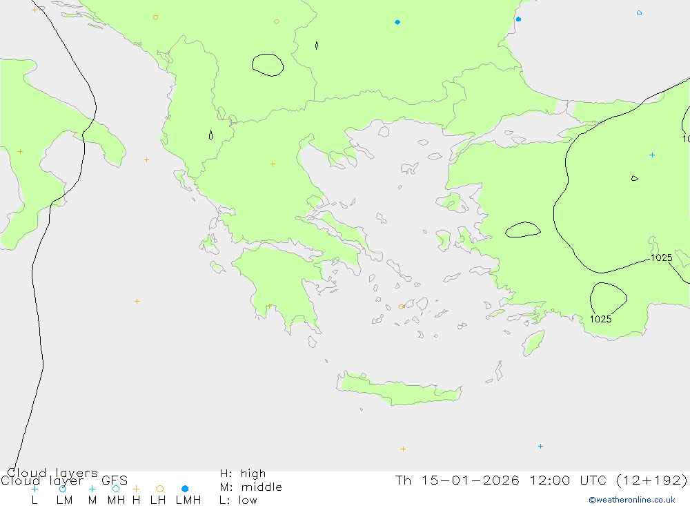The width and height of the screenshot is (690, 506).
Task: Select the blue circle marker over the Black Sea
Action: click(x=639, y=13)
